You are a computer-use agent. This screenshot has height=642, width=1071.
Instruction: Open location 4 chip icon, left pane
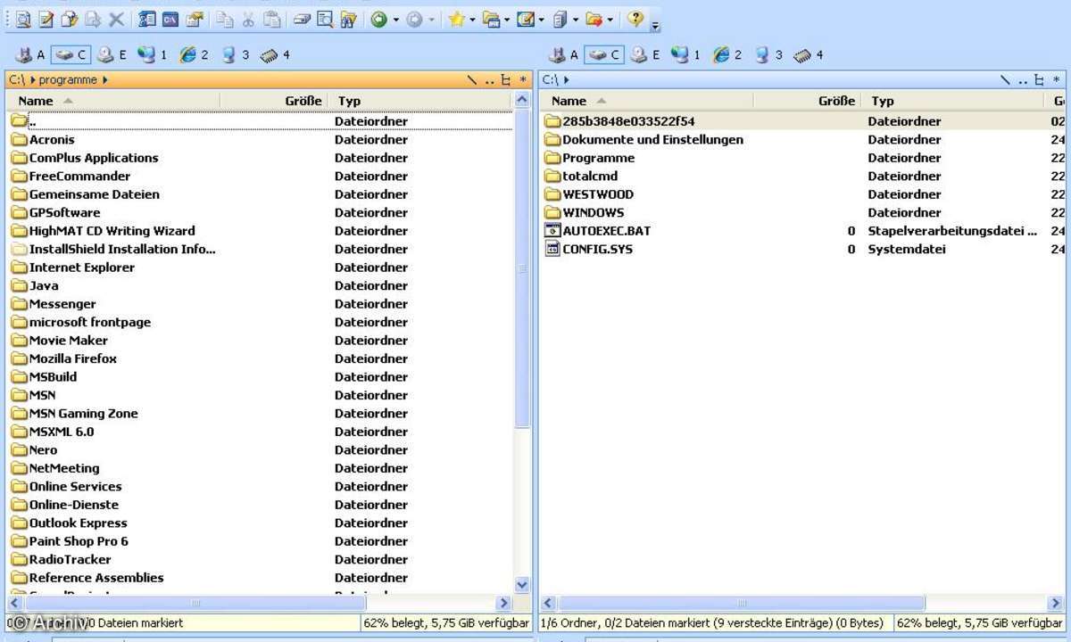click(275, 55)
